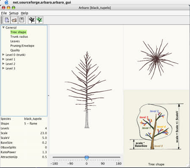Click the -180 slider tick label
190x168 pixels.
pos(54,163)
